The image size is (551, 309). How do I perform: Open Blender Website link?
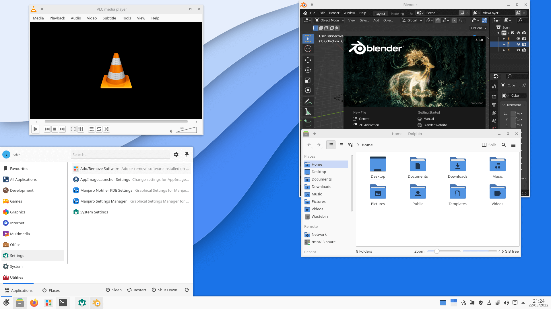432,125
